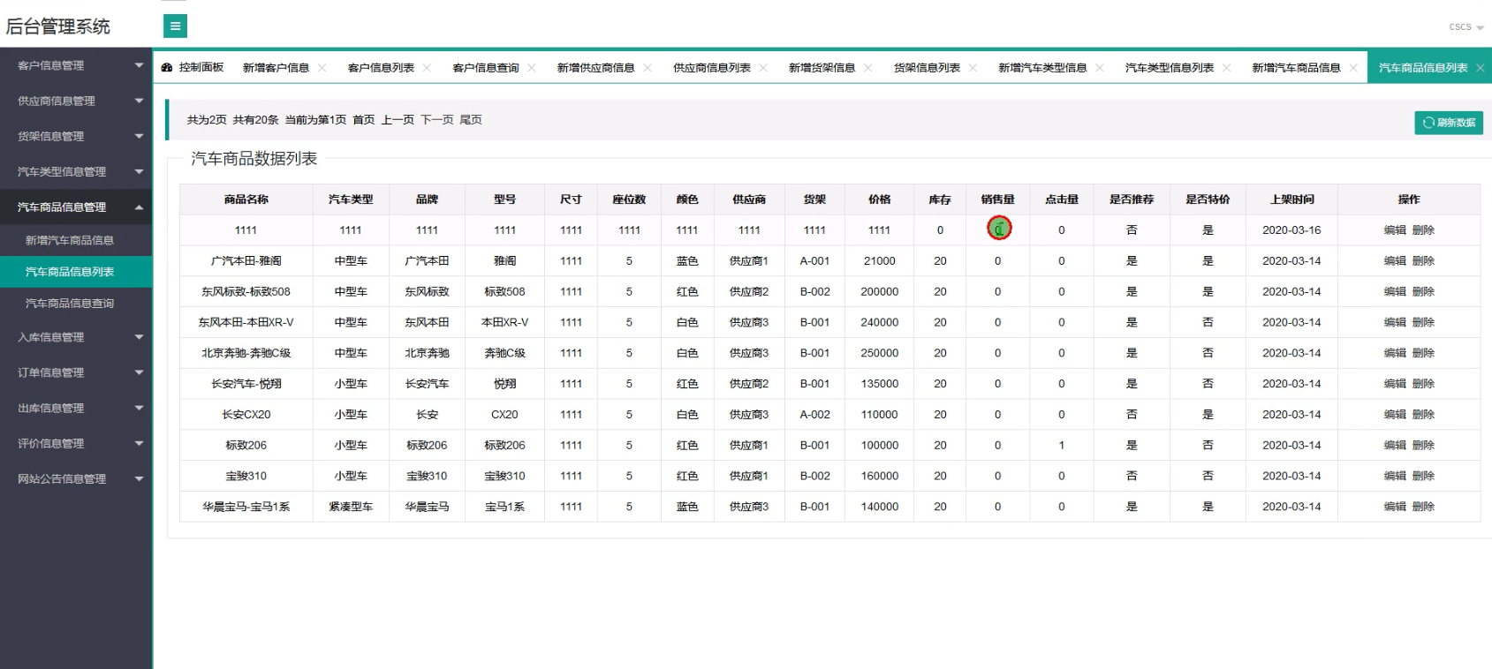Delete the 东风本田-本田XR-V row
This screenshot has width=1492, height=669.
tap(1423, 322)
